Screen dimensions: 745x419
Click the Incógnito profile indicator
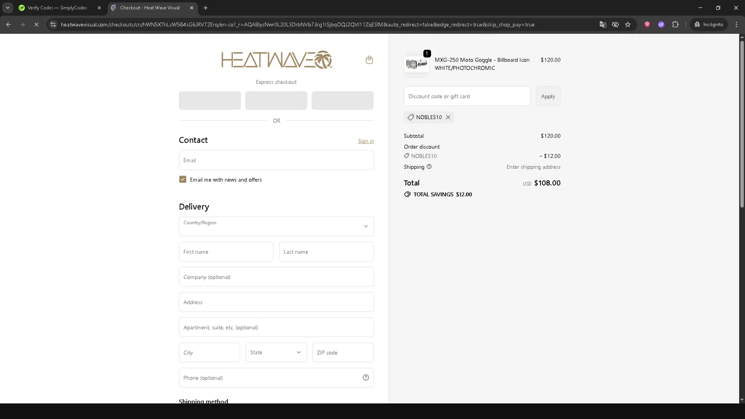[x=709, y=24]
